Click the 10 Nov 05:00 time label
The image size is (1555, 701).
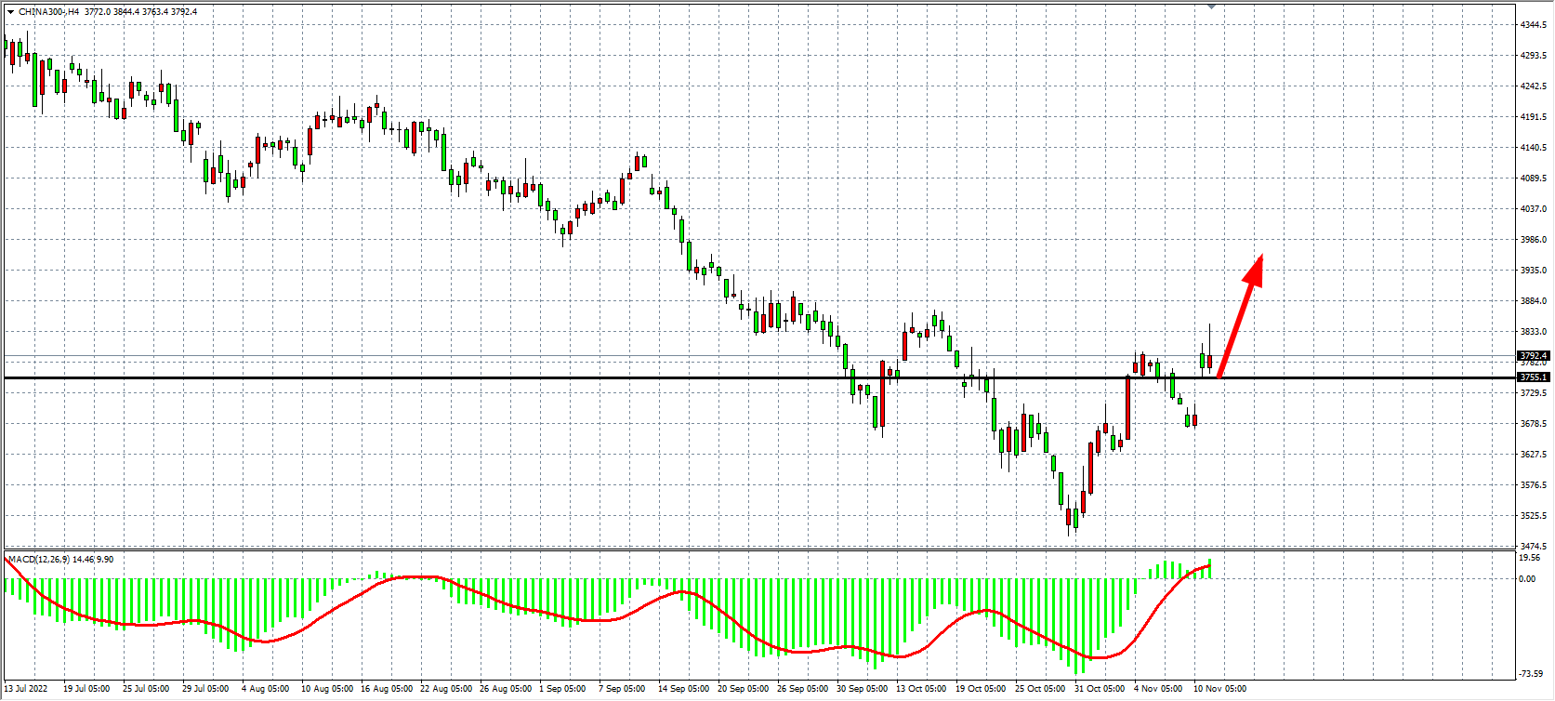tap(1219, 689)
